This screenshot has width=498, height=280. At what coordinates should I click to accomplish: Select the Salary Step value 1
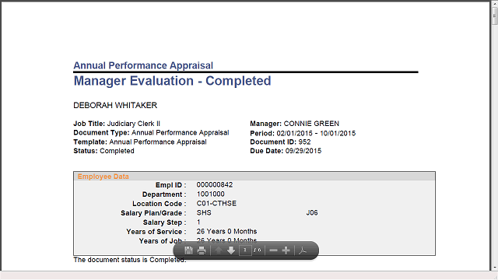click(x=198, y=222)
